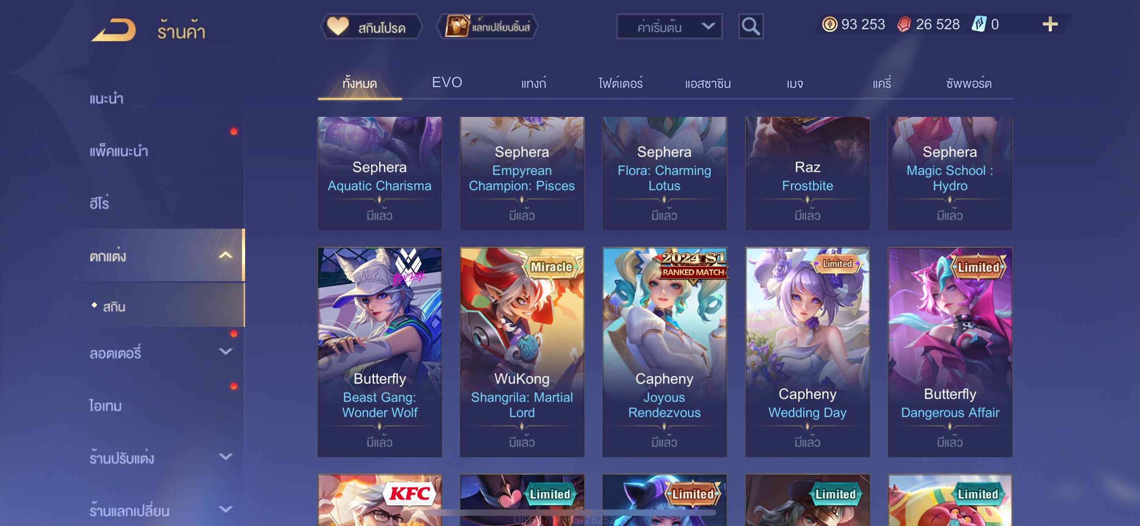Switch to the EVO tab
Image resolution: width=1140 pixels, height=526 pixels.
[447, 82]
